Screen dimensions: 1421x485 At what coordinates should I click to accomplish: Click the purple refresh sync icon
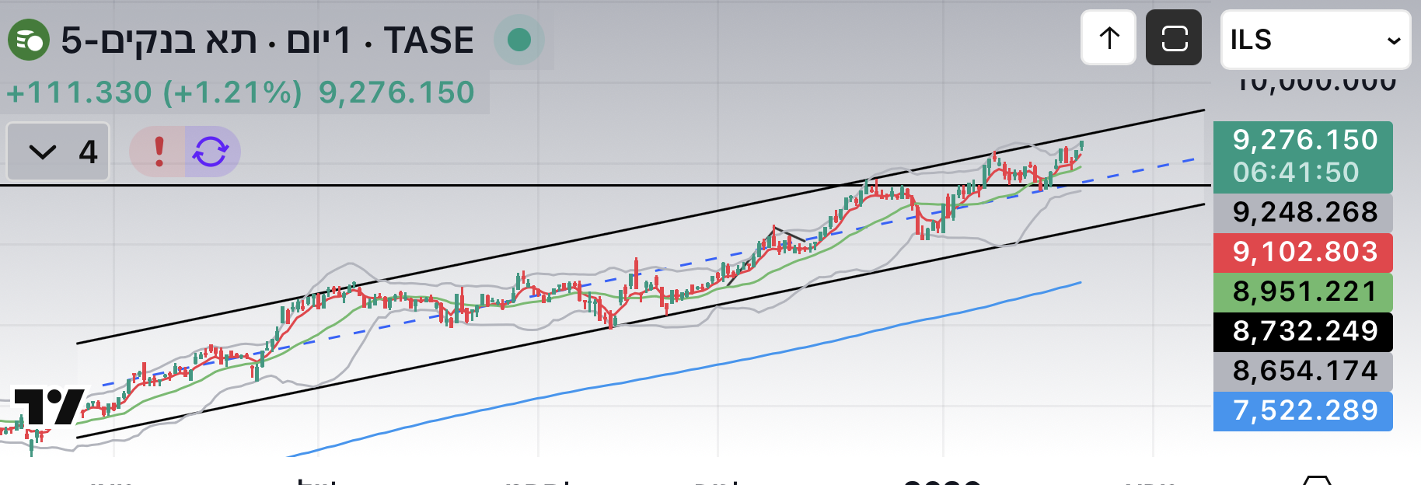[x=211, y=152]
